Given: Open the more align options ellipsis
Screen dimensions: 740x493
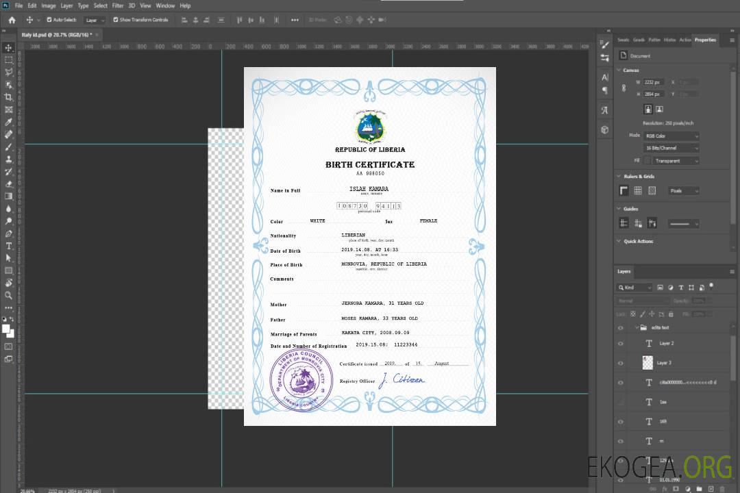Looking at the screenshot, I should coord(295,20).
